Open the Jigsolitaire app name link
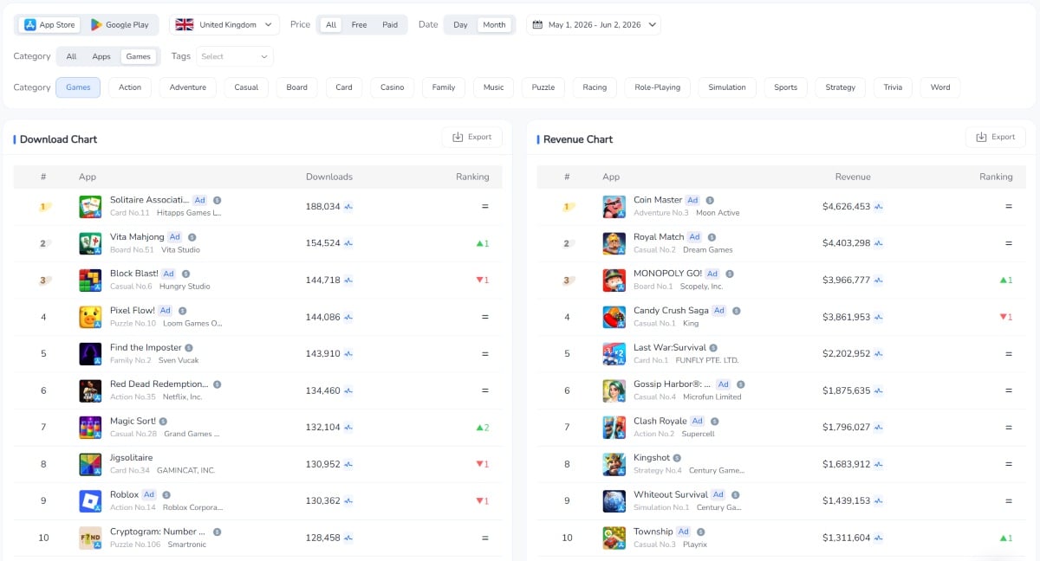Image resolution: width=1040 pixels, height=561 pixels. pyautogui.click(x=132, y=457)
